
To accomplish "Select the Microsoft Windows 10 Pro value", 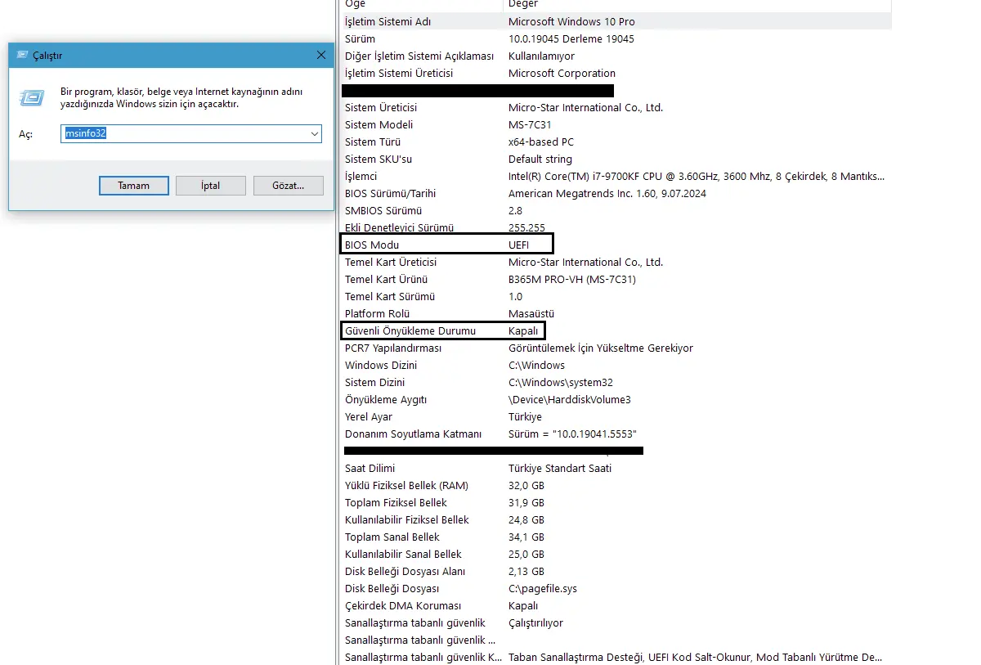I will point(571,21).
